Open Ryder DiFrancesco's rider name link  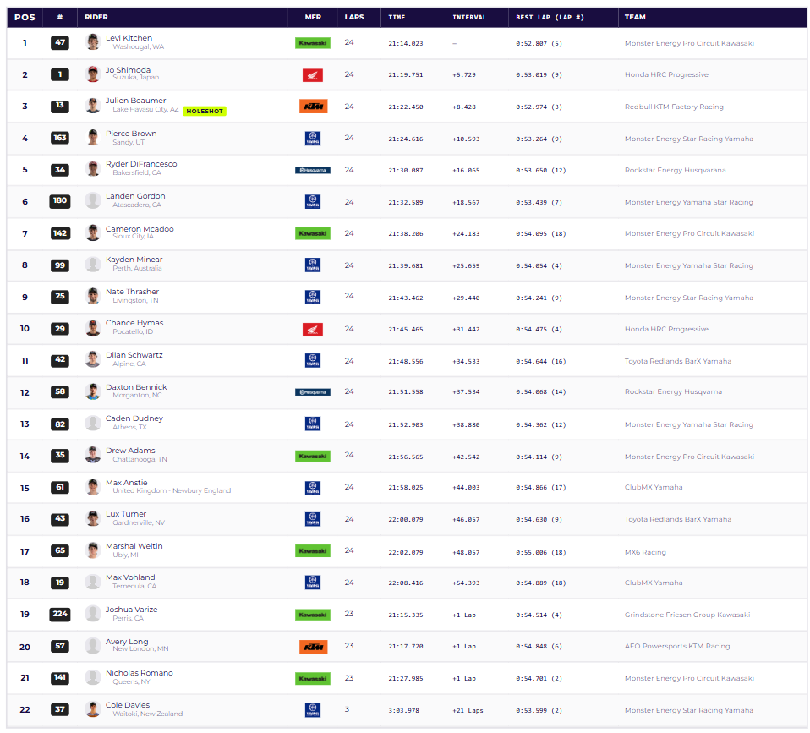(141, 164)
